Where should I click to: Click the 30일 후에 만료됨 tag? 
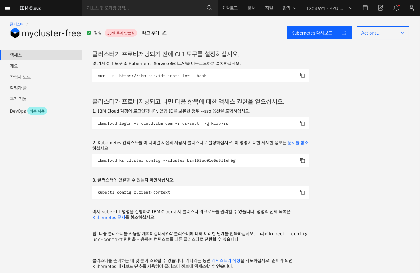pos(121,33)
